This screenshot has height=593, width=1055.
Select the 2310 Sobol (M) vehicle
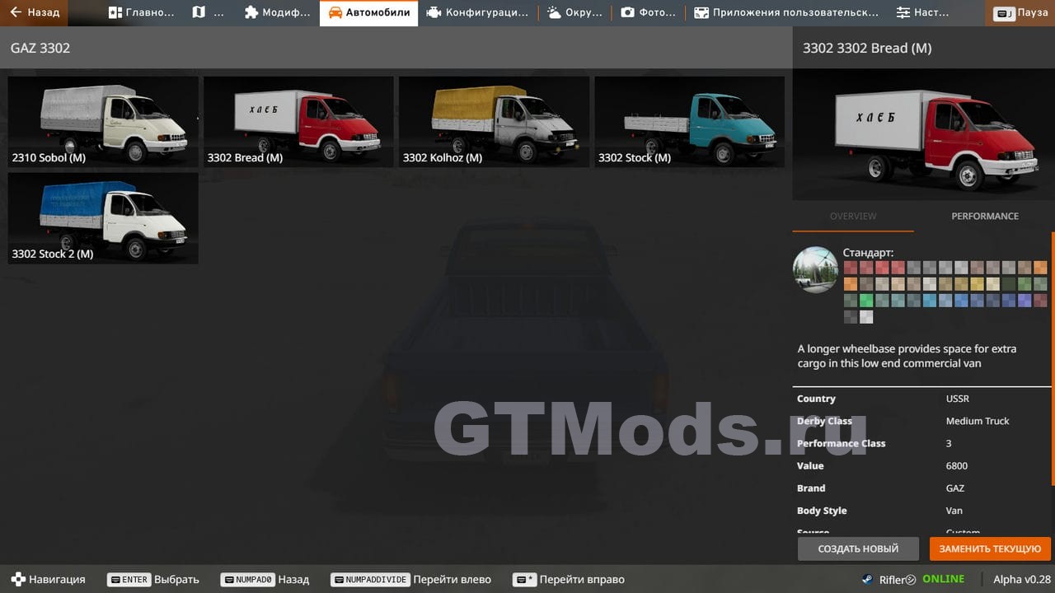(103, 121)
